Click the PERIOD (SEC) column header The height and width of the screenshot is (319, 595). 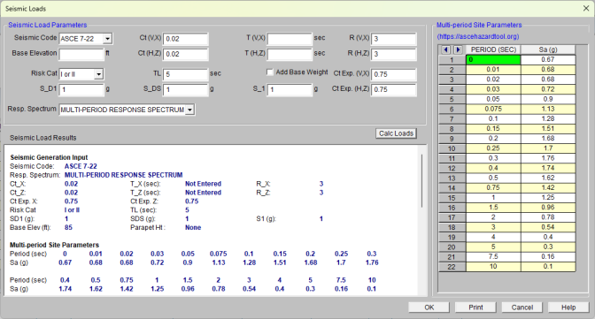pyautogui.click(x=493, y=49)
